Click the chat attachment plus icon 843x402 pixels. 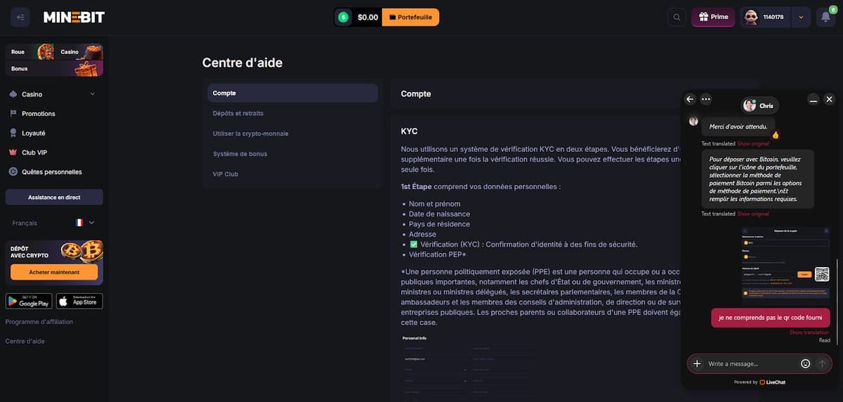pyautogui.click(x=697, y=363)
